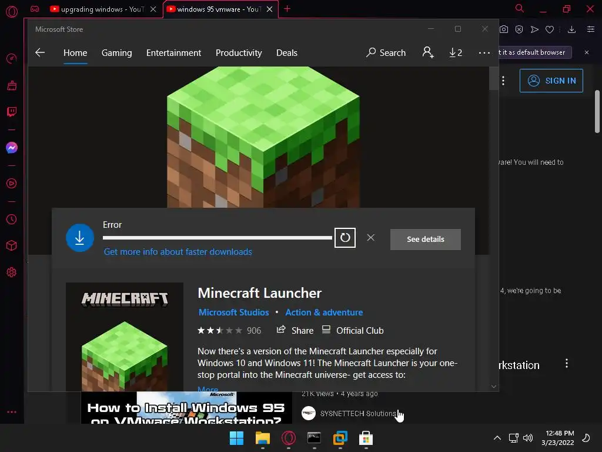Screen dimensions: 602x452
Task: Go back in Microsoft Store
Action: pyautogui.click(x=40, y=52)
